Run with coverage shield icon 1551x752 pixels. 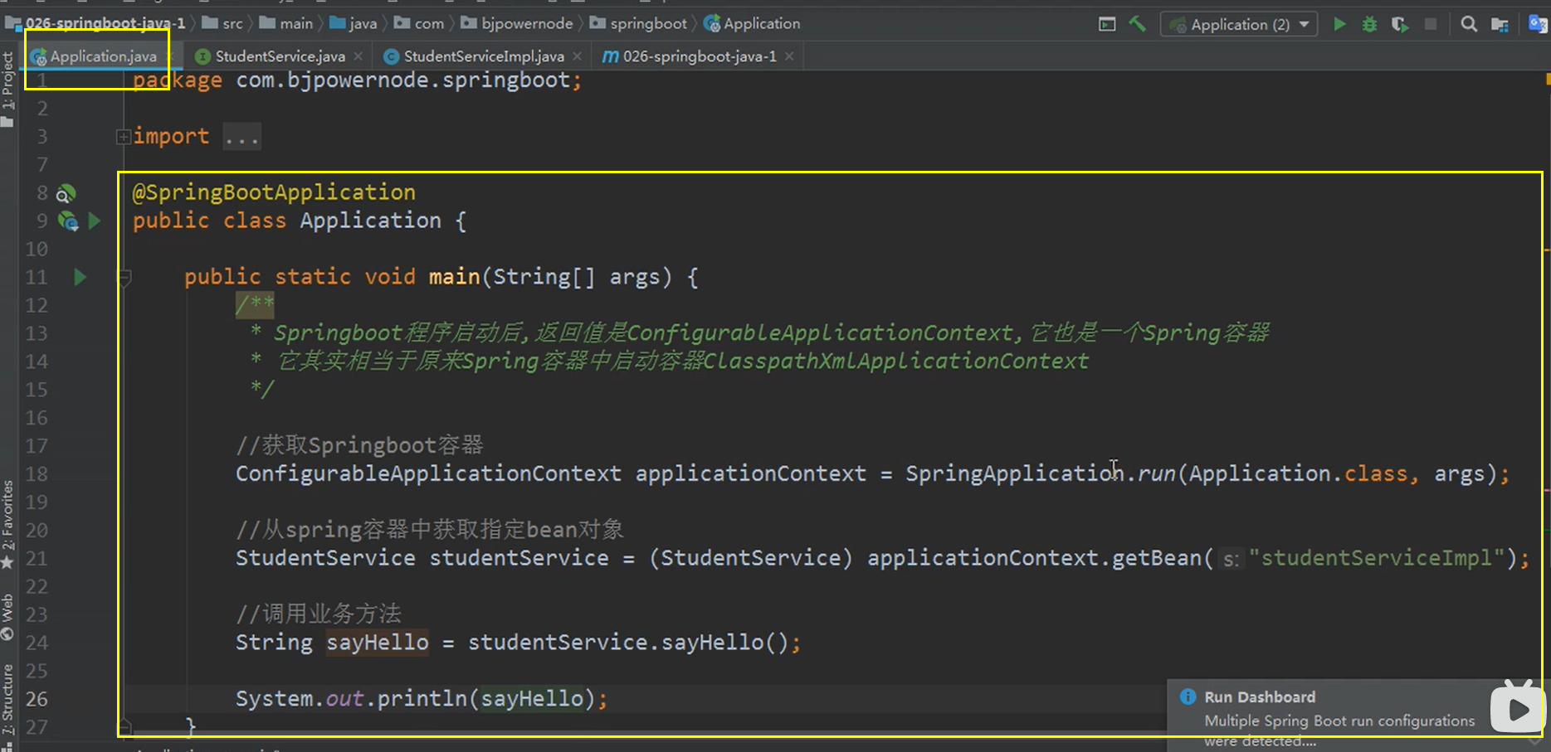(1400, 24)
